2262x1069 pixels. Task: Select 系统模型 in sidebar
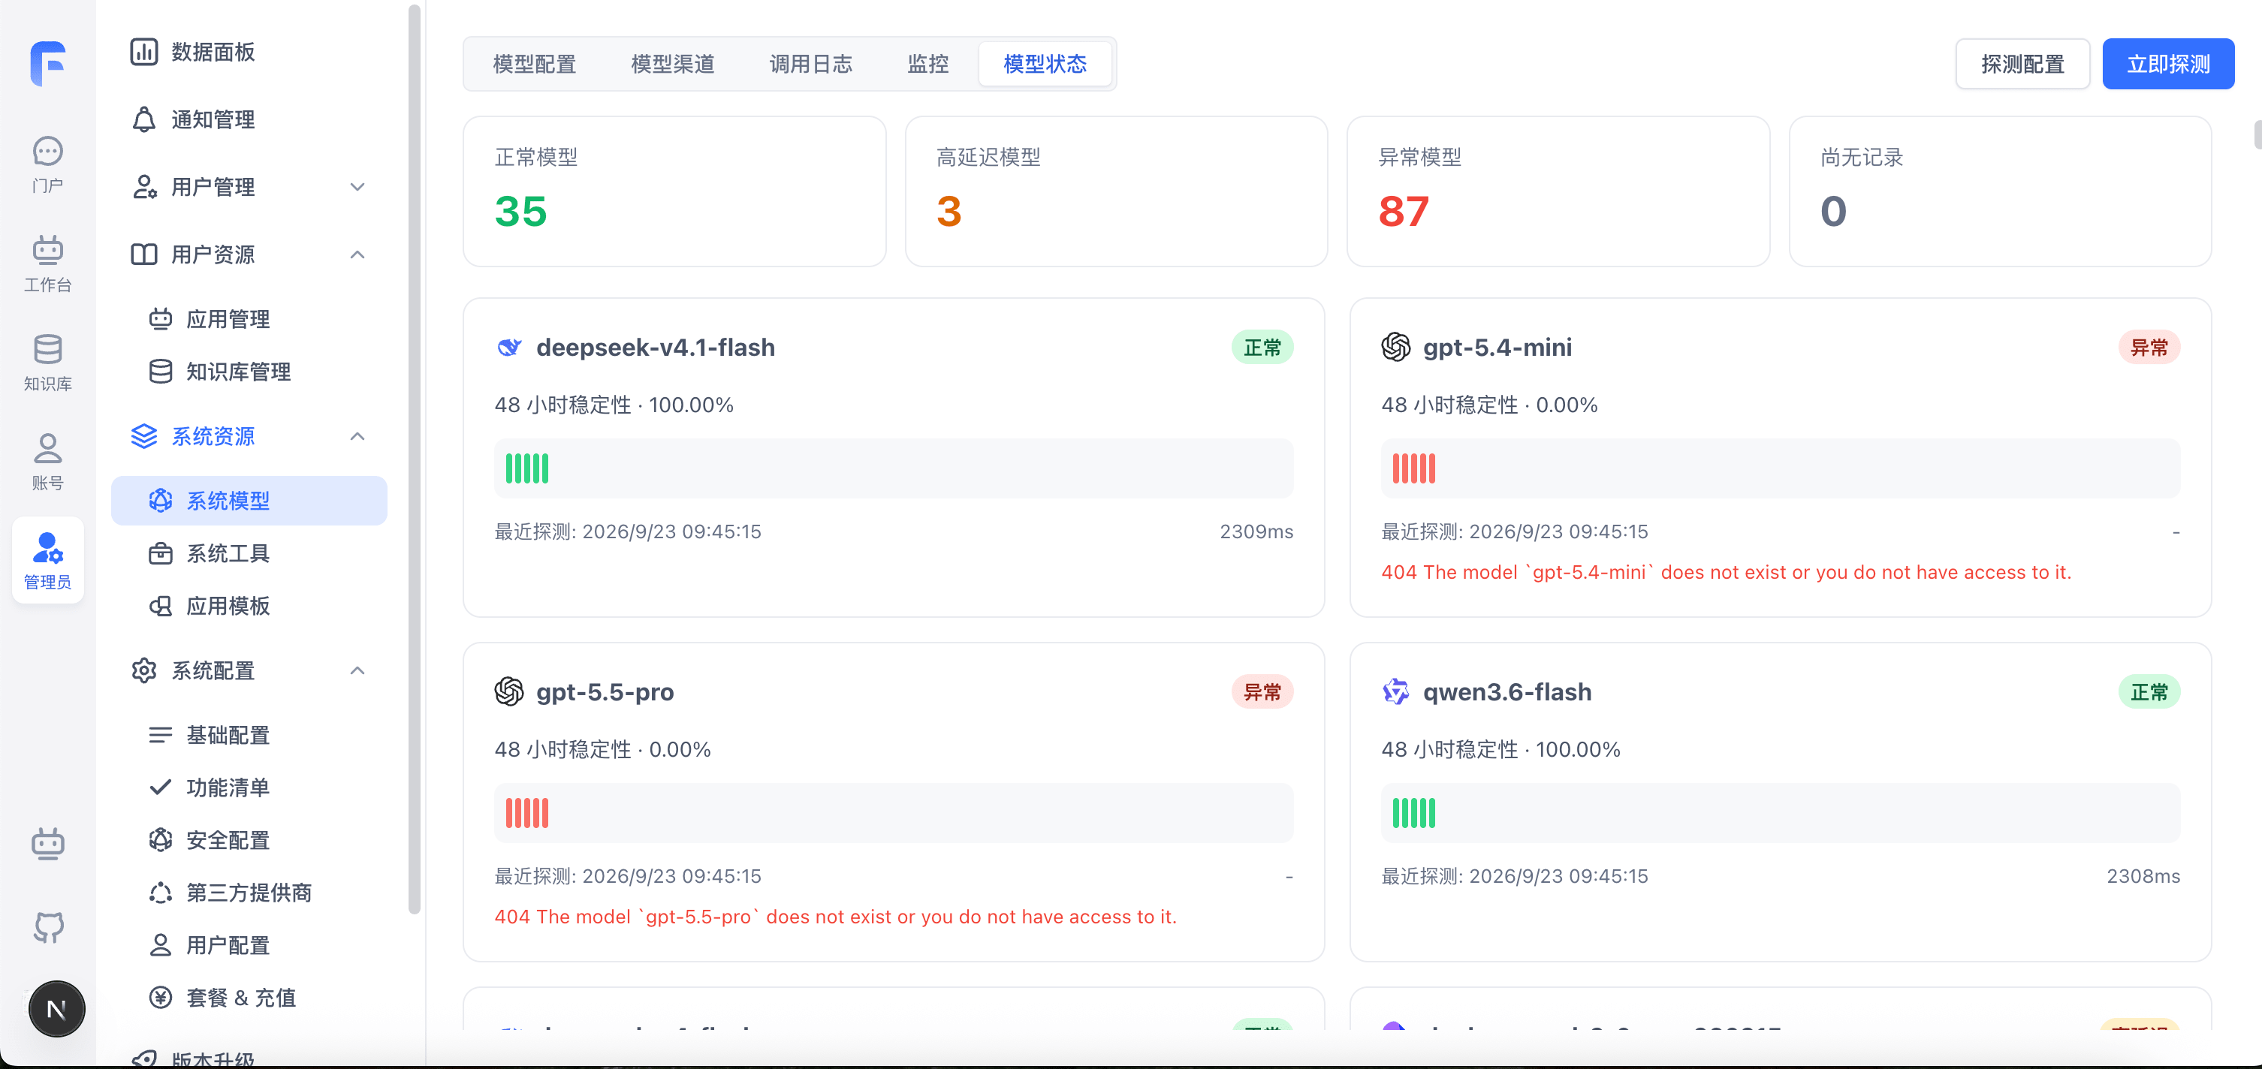click(249, 500)
